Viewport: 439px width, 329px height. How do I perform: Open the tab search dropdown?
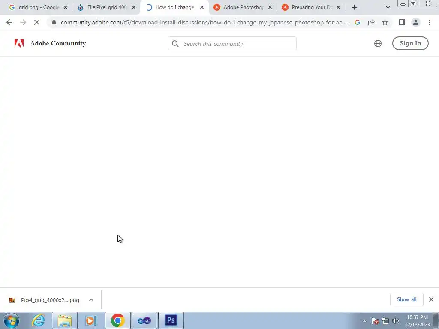pos(388,8)
